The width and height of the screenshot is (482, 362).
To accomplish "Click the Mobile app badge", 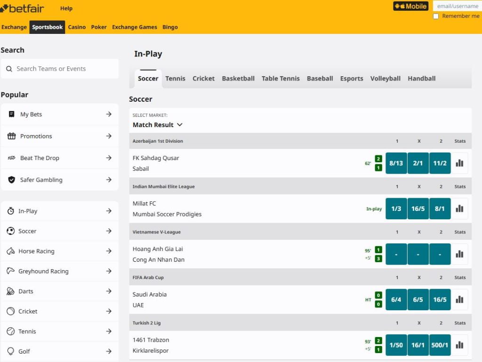I will coord(410,6).
